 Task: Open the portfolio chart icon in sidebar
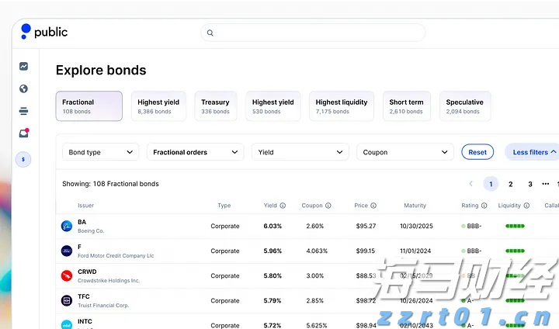[x=24, y=67]
